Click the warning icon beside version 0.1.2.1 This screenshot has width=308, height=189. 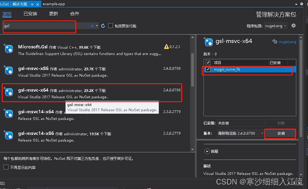pyautogui.click(x=166, y=47)
